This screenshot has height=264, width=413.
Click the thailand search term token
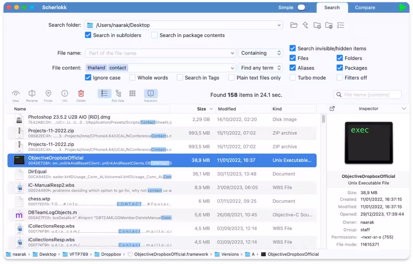(x=96, y=68)
